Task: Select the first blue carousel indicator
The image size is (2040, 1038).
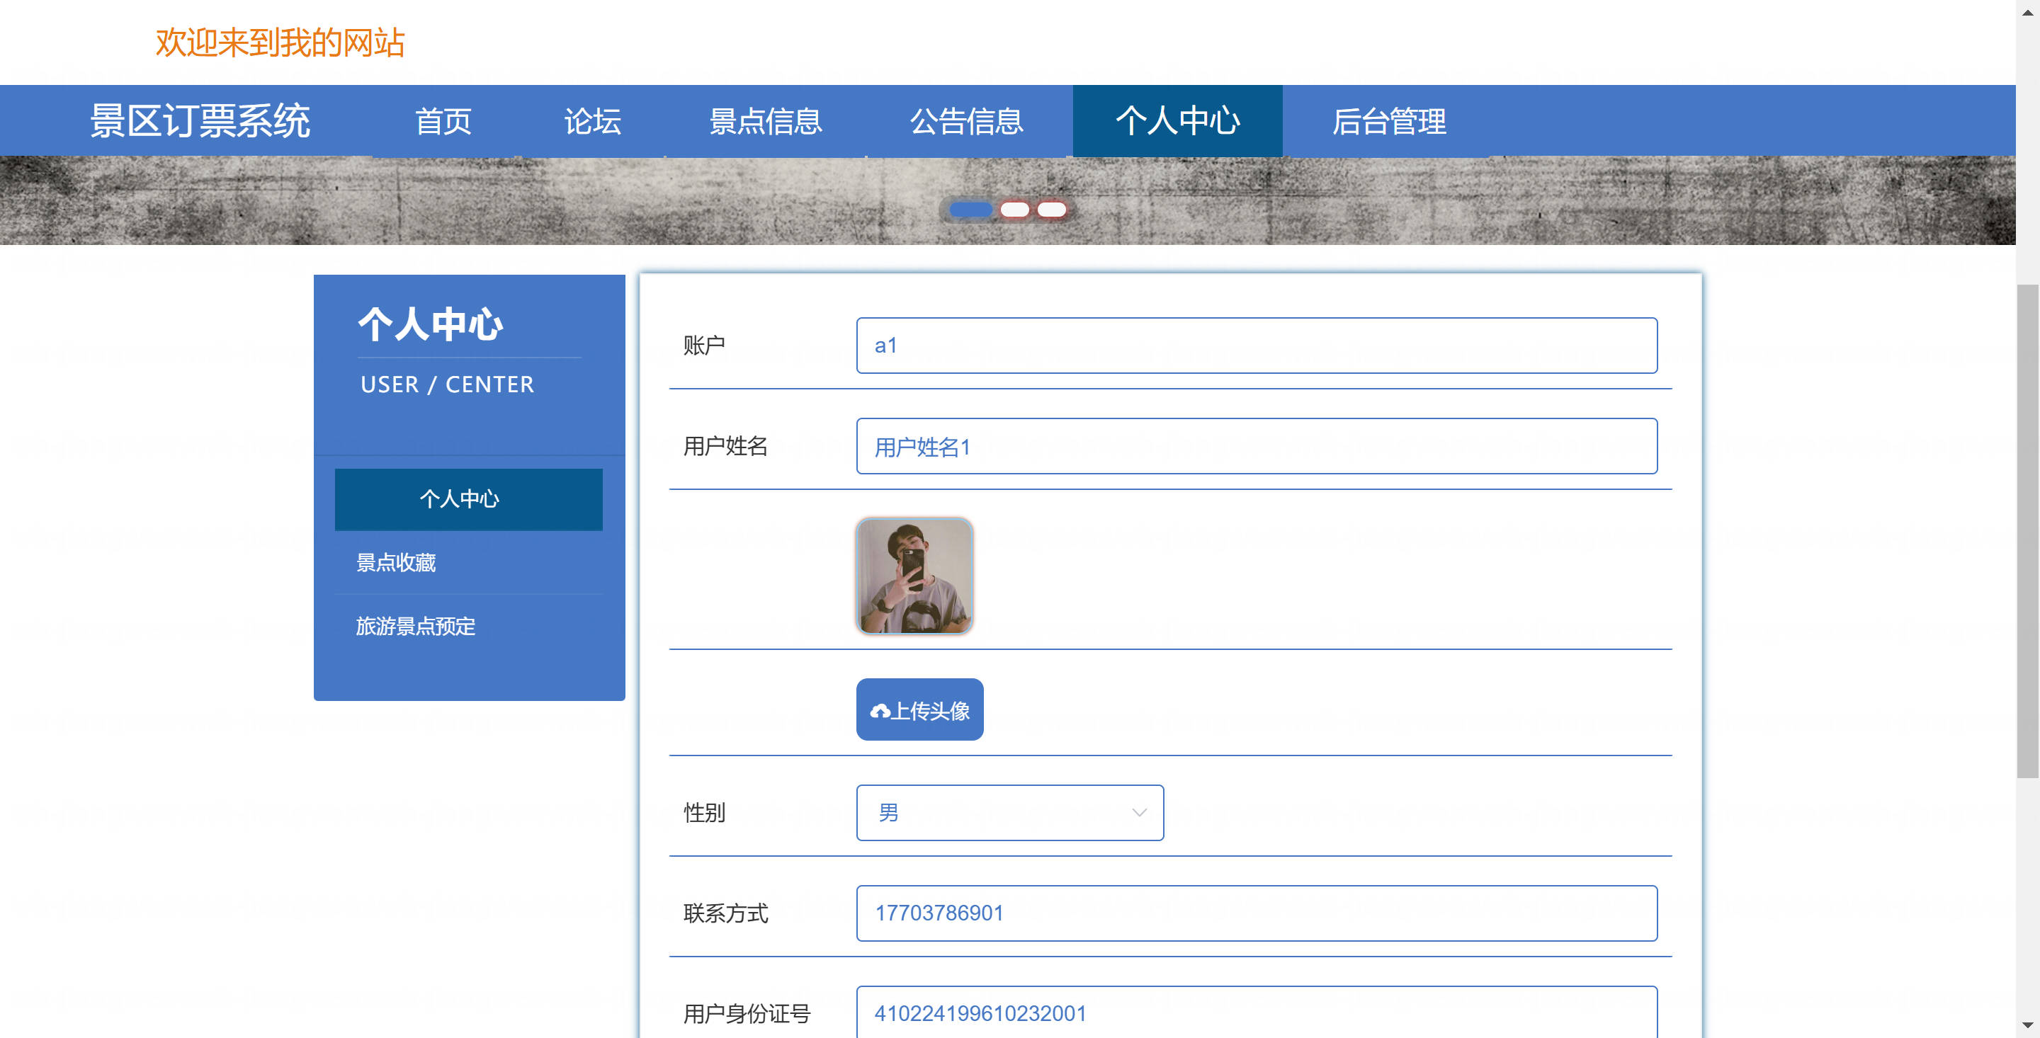Action: 971,210
